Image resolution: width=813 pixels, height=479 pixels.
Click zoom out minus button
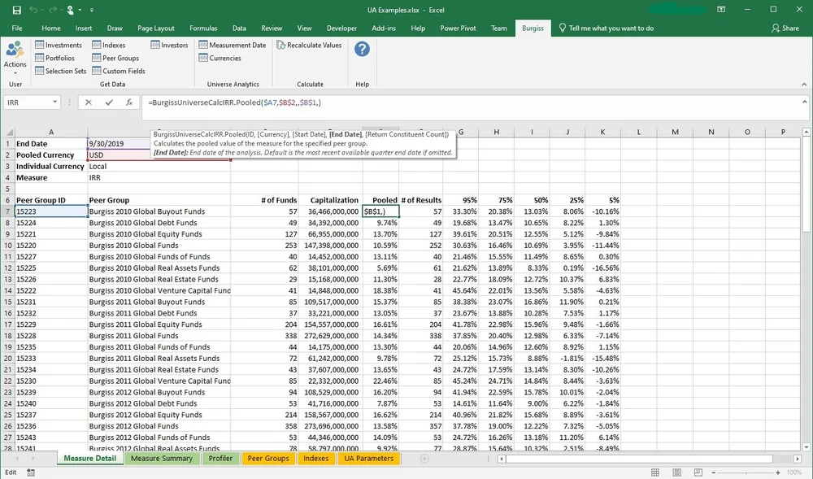coord(714,472)
